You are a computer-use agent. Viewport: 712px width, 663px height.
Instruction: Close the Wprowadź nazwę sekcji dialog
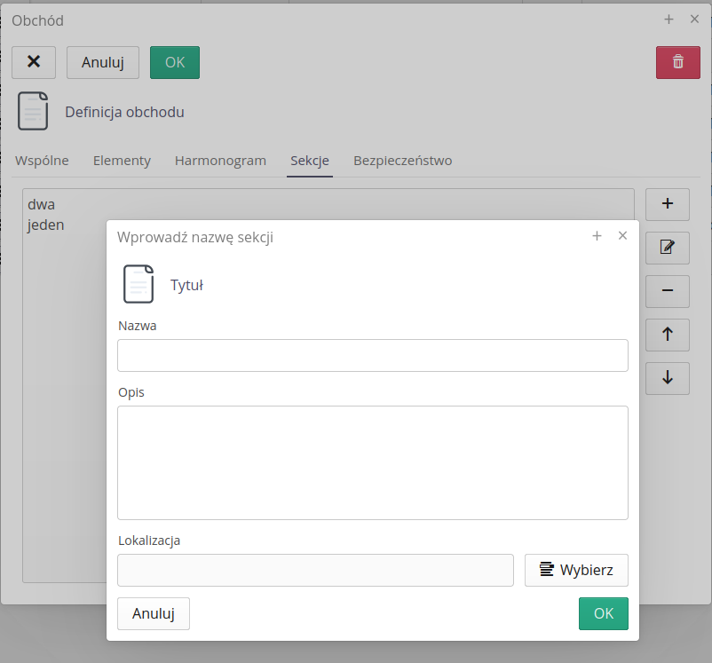tap(622, 236)
